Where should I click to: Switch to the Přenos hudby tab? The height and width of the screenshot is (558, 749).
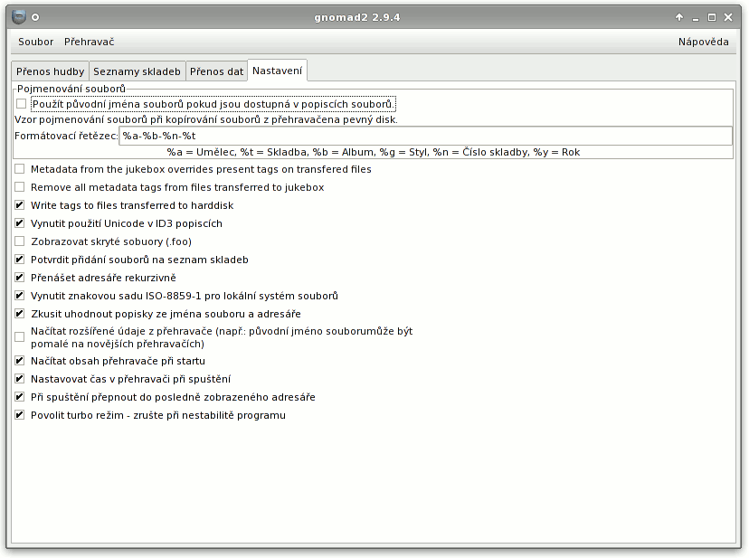click(x=50, y=71)
